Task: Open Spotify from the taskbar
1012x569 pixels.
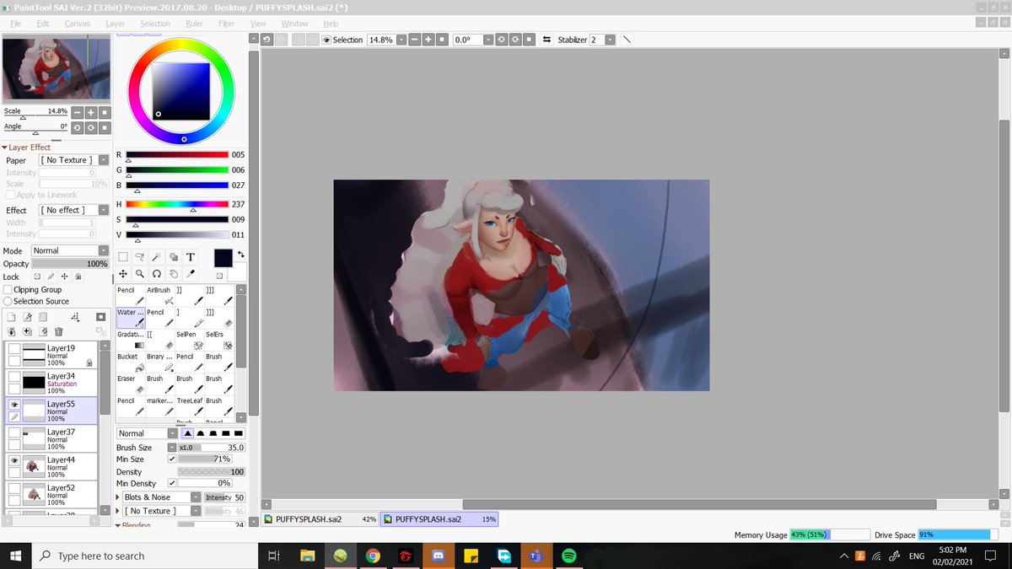Action: click(x=568, y=556)
